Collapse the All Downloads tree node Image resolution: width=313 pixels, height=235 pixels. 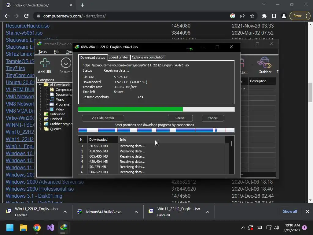tap(40, 85)
